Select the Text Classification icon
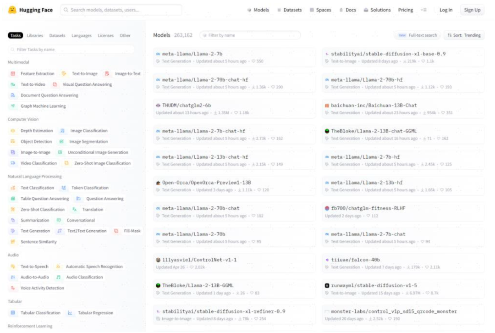Viewport: 495px width, 333px height. click(x=13, y=188)
